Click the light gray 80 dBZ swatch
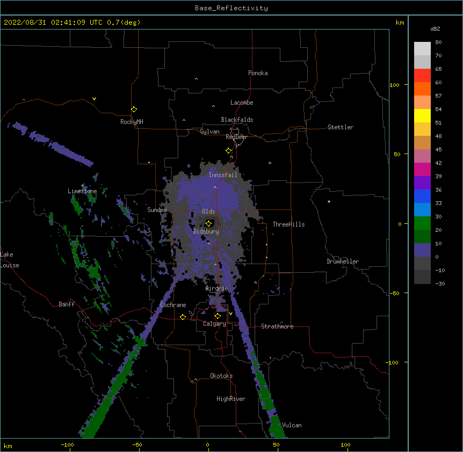Viewport: 463px width, 452px height. tap(422, 49)
